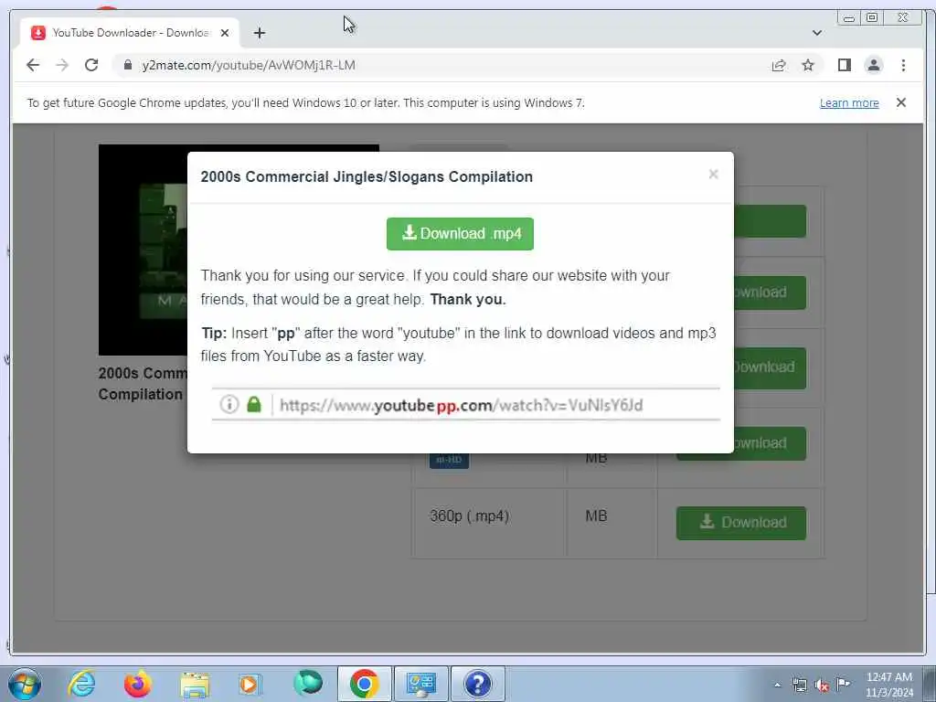Open Windows Explorer file manager
Screen dimensions: 936x702
pyautogui.click(x=195, y=684)
